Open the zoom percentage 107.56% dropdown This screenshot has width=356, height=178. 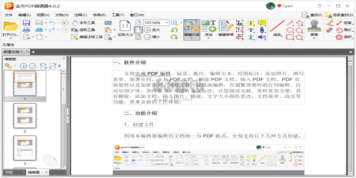point(167,23)
